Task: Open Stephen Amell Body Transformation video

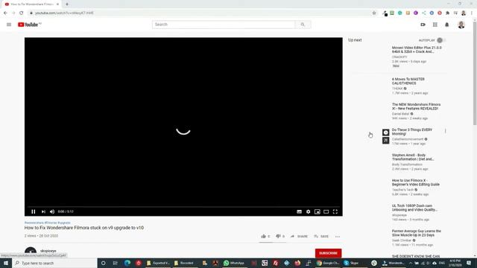Action: click(412, 157)
